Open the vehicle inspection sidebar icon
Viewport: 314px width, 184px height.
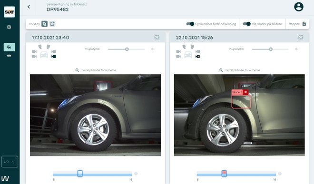coord(9,47)
